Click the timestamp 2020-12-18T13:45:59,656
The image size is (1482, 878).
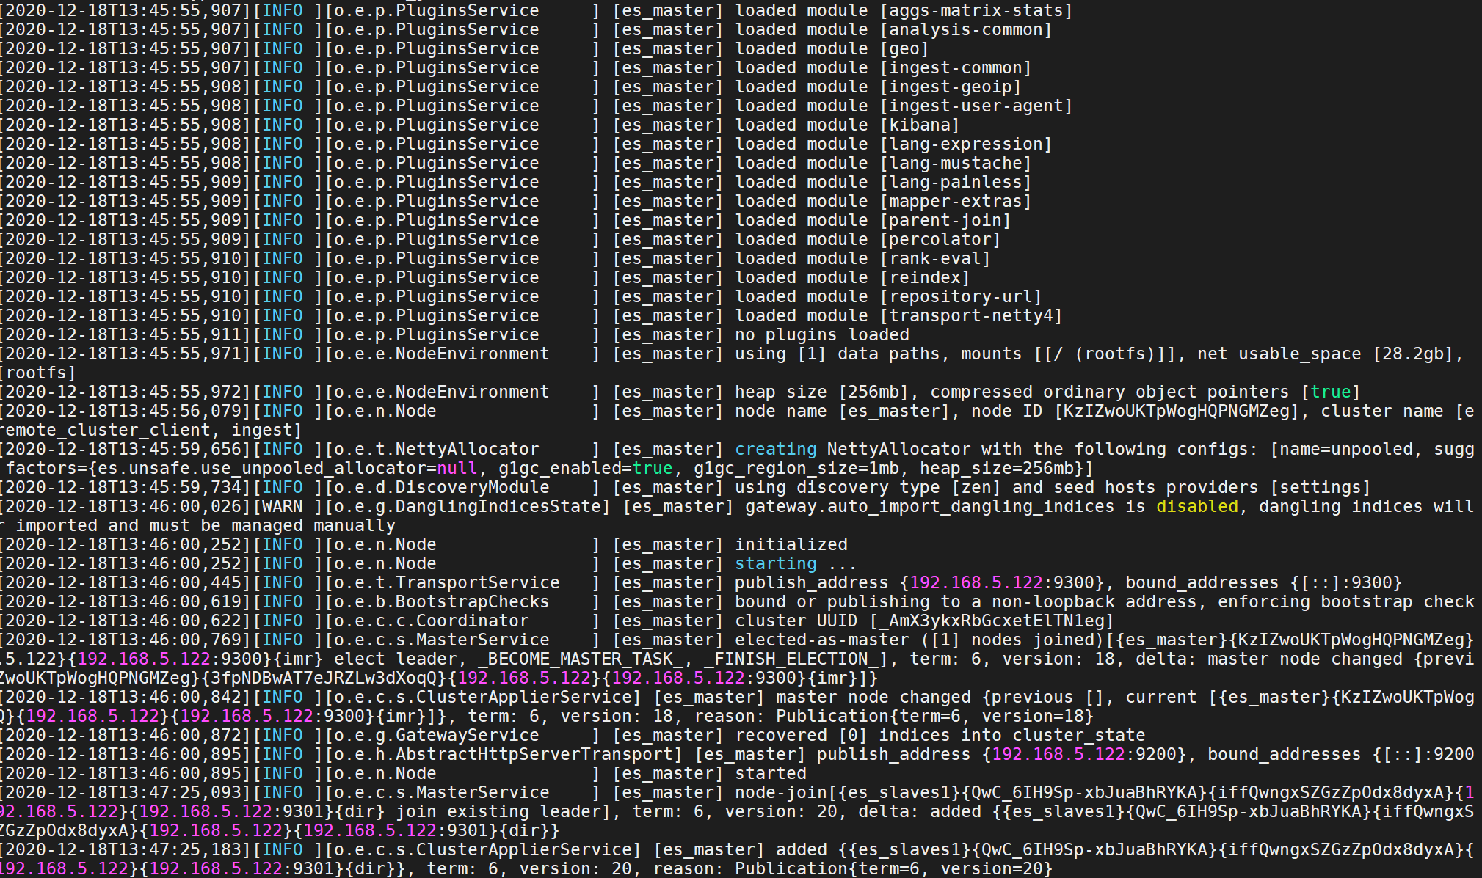(x=123, y=450)
